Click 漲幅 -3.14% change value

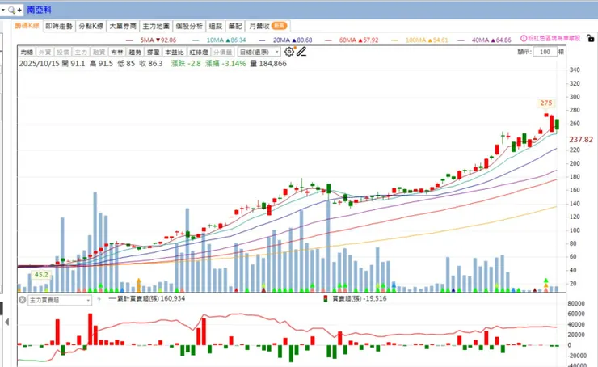225,64
